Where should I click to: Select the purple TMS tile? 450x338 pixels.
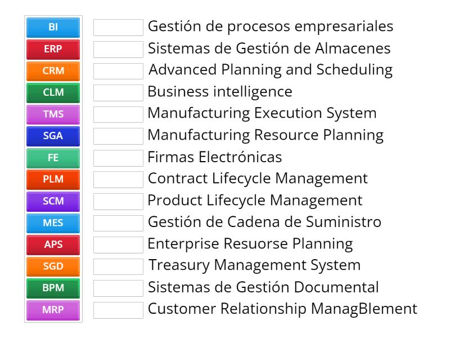point(53,114)
